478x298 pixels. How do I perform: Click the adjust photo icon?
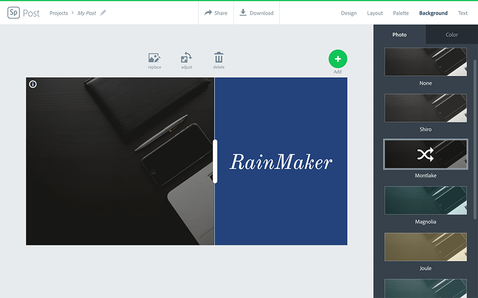[186, 58]
